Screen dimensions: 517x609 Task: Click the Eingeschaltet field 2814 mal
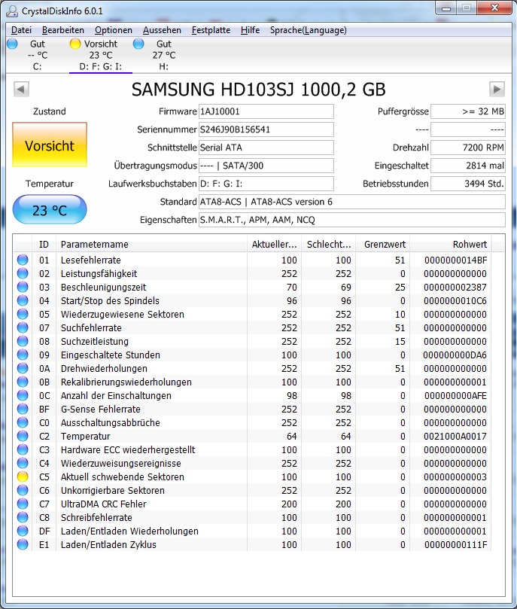(x=468, y=166)
